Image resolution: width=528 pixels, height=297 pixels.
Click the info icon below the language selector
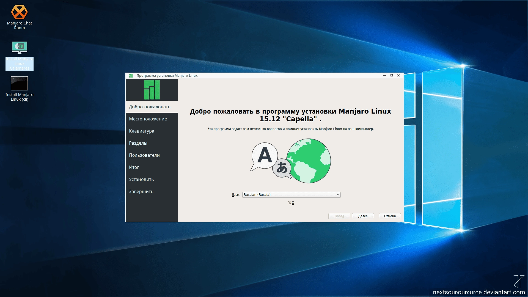click(x=289, y=203)
